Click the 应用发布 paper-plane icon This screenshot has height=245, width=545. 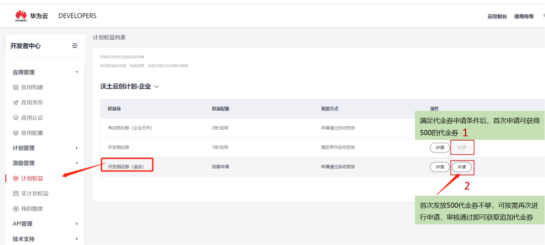pos(15,103)
